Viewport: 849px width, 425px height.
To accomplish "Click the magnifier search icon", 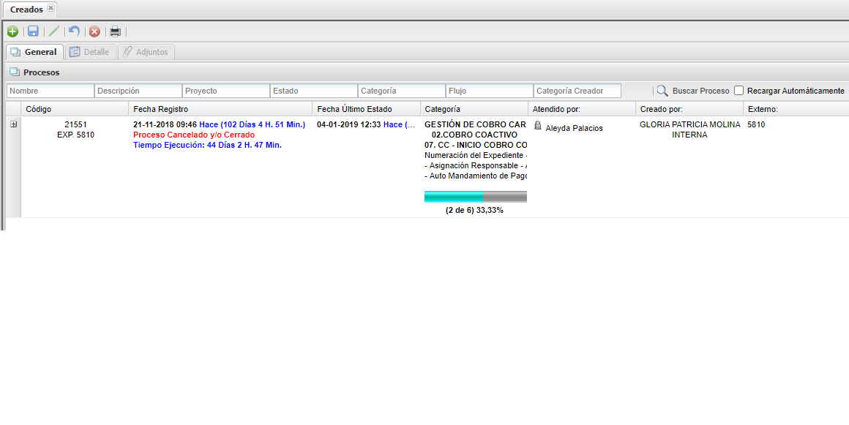I will pos(662,91).
